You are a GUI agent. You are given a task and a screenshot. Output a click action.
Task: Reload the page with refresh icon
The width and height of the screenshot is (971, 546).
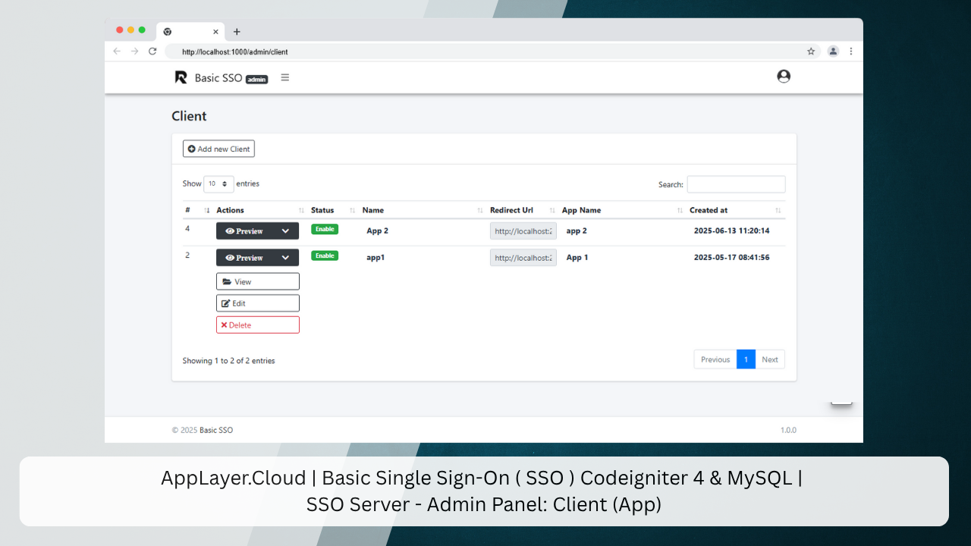point(152,52)
